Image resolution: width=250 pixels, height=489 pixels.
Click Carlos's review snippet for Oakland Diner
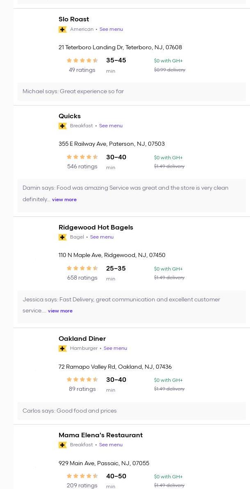pyautogui.click(x=70, y=411)
